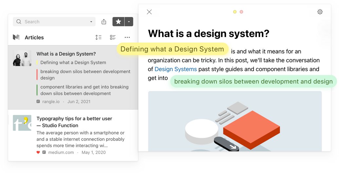The image size is (339, 173).
Task: Open 'Typography tips for a better user' article
Action: pyautogui.click(x=74, y=122)
